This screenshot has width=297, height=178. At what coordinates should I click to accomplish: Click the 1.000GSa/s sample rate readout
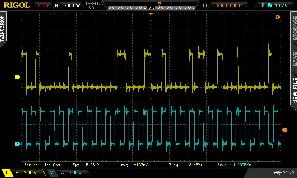(x=94, y=4)
